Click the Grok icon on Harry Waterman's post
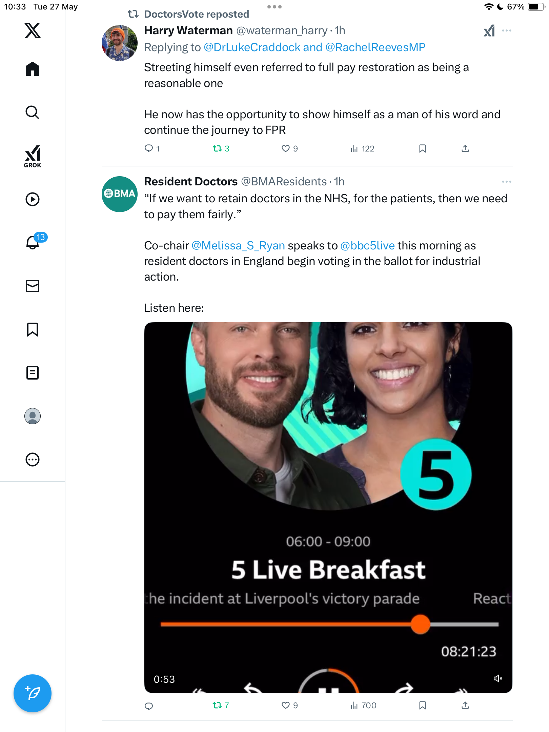Screen dimensions: 549x732 [x=489, y=31]
